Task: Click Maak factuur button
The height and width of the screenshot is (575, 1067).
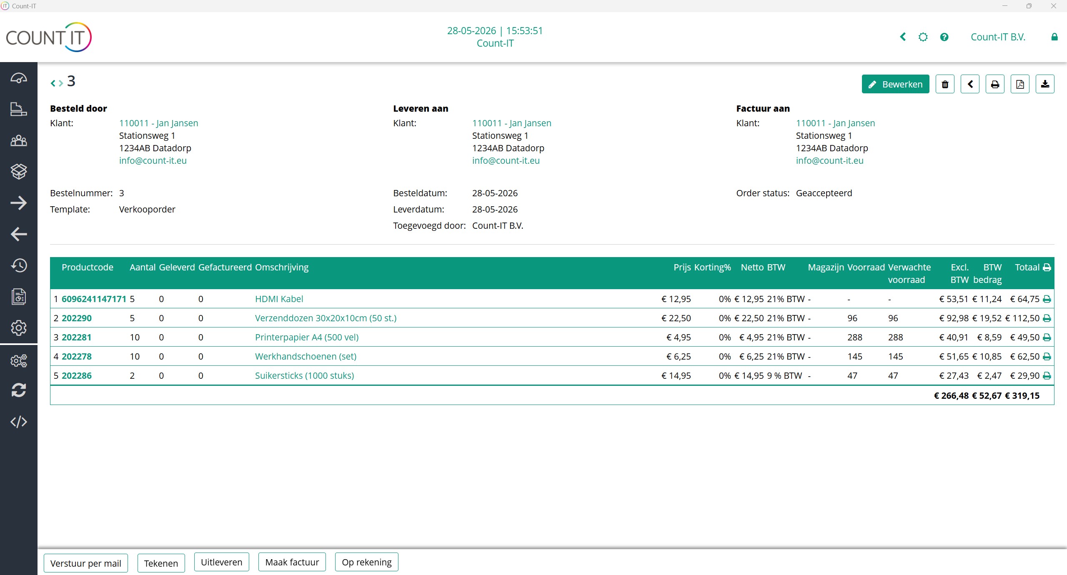Action: click(x=292, y=562)
